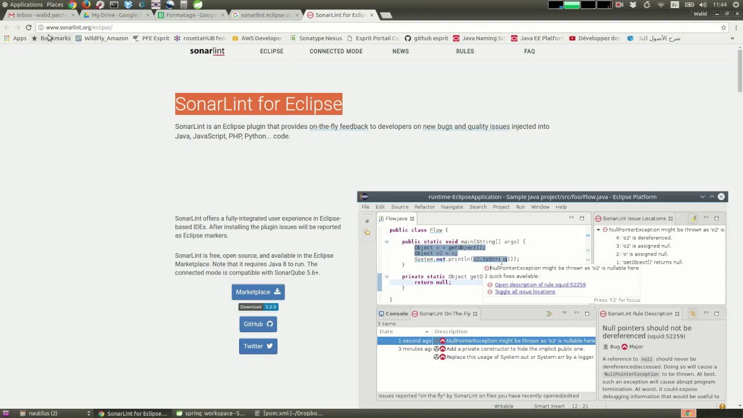Open the Bookmarks folder in bookmarks bar
This screenshot has width=743, height=418.
pos(51,38)
